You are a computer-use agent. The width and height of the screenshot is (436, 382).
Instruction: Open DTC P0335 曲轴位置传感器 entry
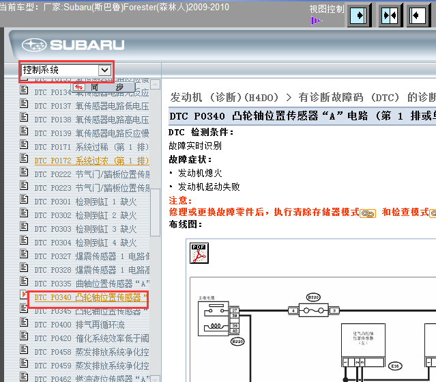coord(91,284)
